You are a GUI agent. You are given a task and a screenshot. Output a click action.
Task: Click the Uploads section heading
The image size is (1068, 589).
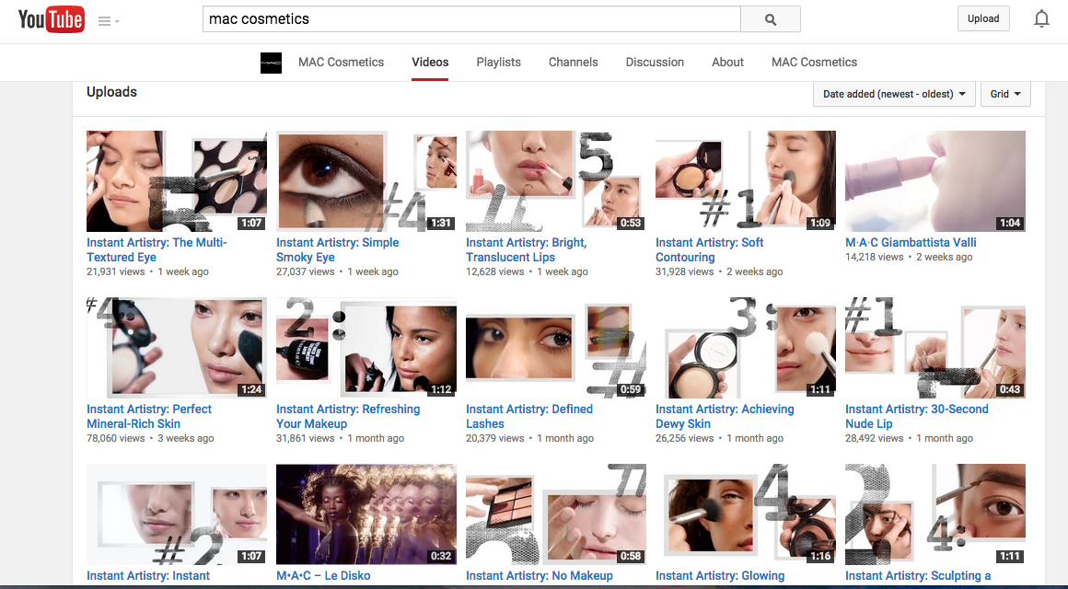click(x=111, y=92)
